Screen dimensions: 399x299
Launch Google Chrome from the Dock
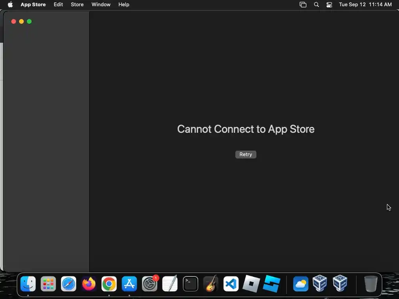109,284
